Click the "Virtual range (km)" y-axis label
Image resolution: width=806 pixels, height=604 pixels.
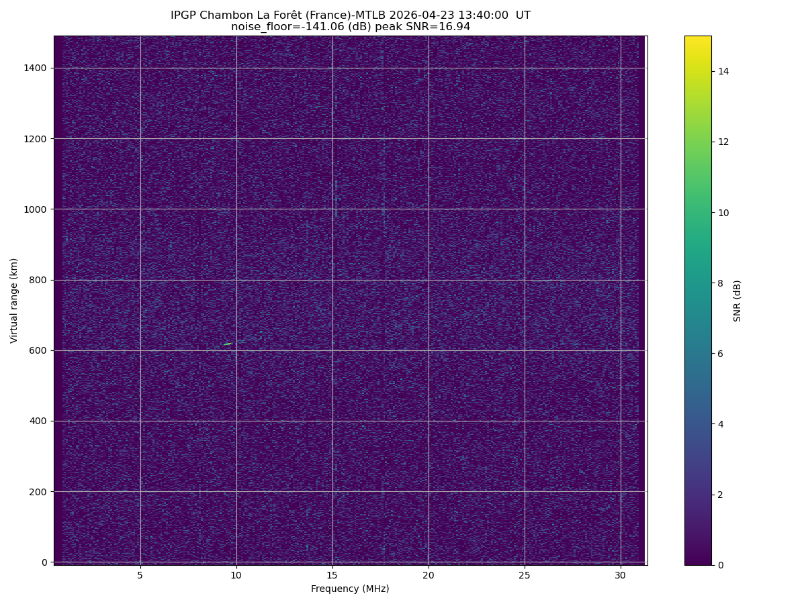click(14, 300)
